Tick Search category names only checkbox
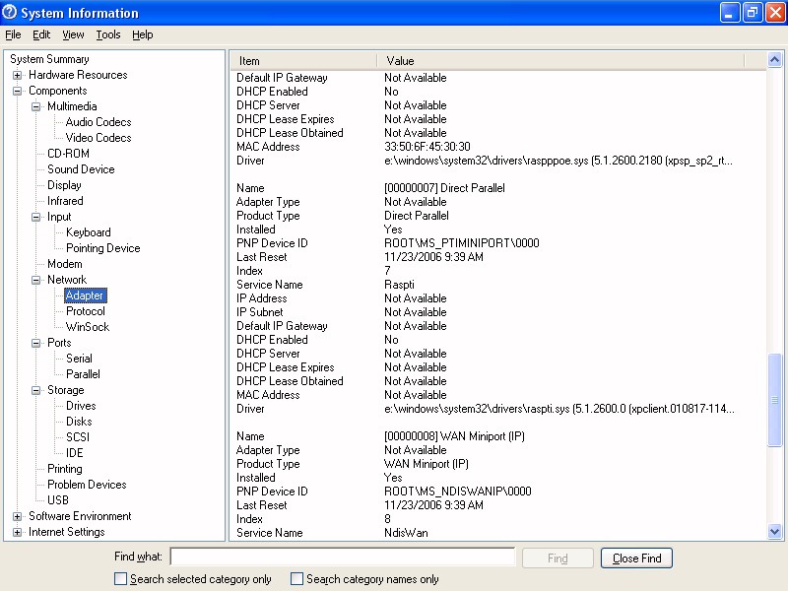Viewport: 788px width, 591px height. tap(296, 579)
